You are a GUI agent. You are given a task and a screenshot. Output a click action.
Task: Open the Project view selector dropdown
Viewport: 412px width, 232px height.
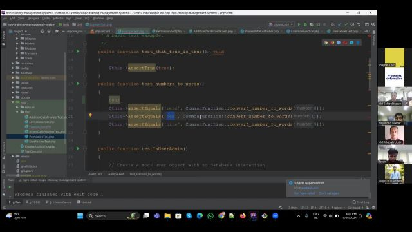click(18, 31)
